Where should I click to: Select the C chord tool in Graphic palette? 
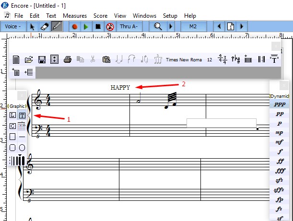pyautogui.click(x=12, y=126)
